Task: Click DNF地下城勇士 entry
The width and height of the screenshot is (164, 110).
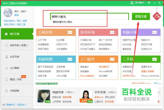Action: [88, 49]
